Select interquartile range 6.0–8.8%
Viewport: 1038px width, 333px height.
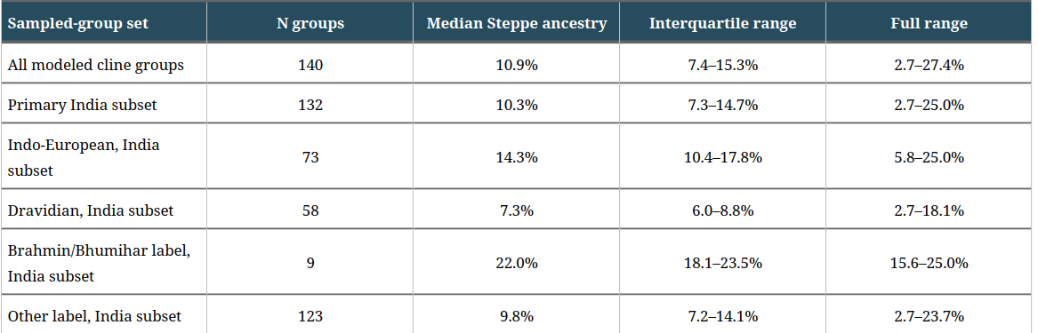point(722,210)
